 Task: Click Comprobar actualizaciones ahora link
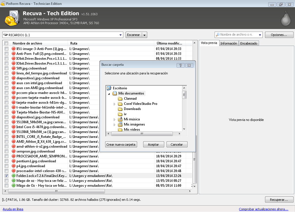click(x=263, y=209)
